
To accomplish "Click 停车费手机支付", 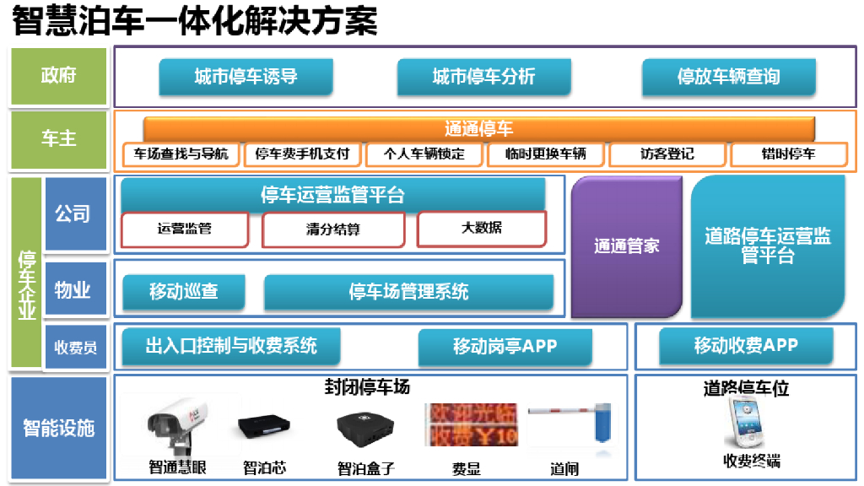I will click(301, 154).
